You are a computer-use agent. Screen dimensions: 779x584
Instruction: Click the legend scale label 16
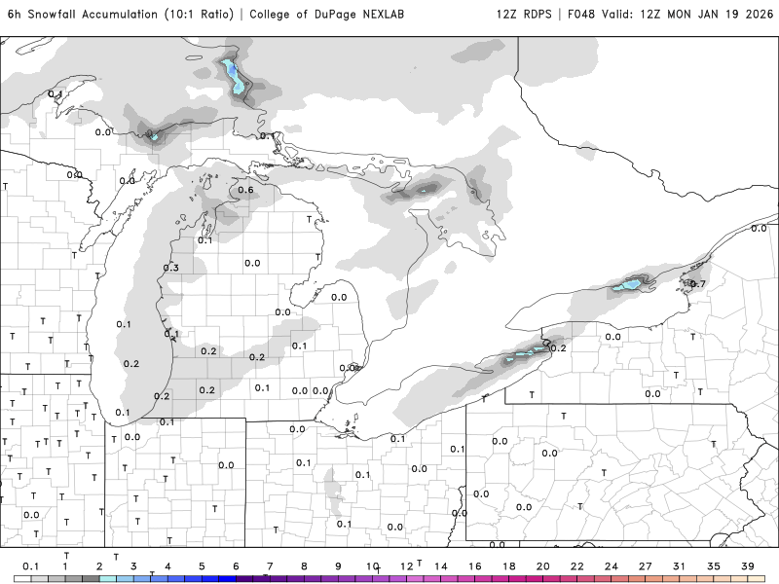point(475,566)
